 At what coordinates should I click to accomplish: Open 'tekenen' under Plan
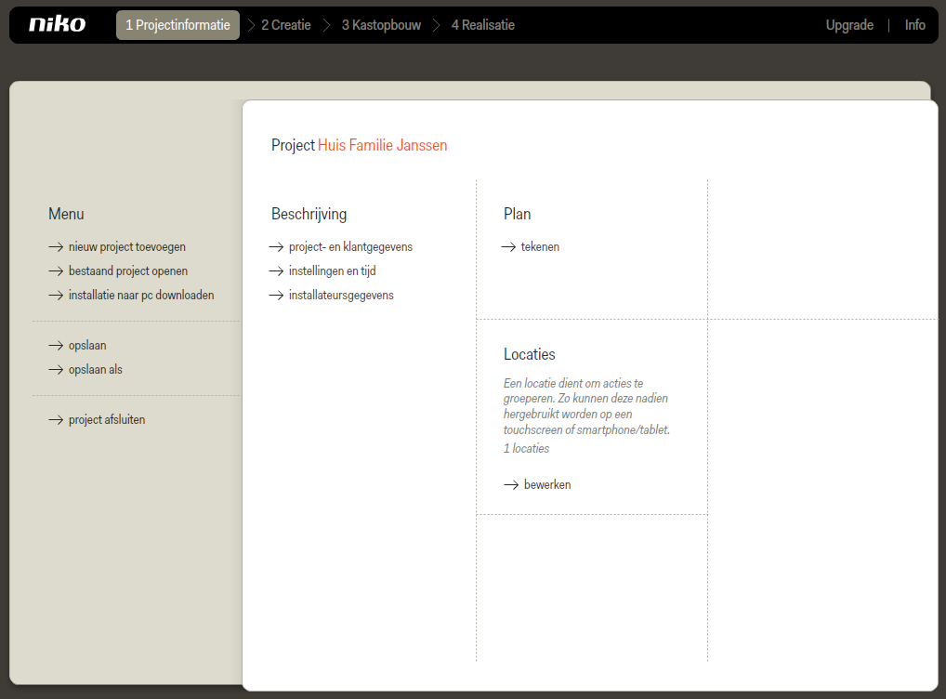pyautogui.click(x=540, y=247)
